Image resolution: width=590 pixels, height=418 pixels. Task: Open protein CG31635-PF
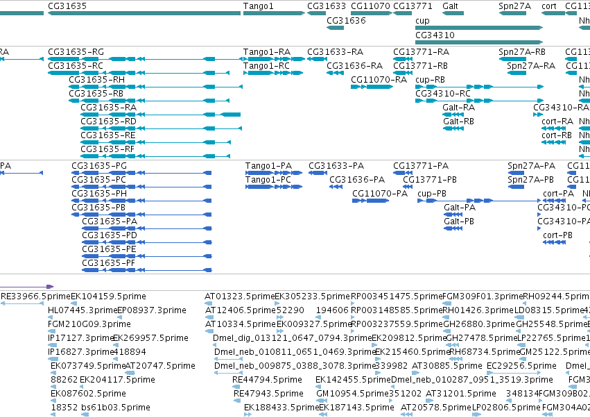pyautogui.click(x=108, y=263)
